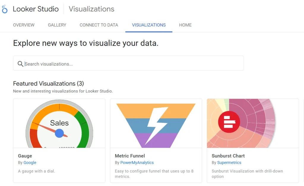This screenshot has height=186, width=304.
Task: Select the Visualizations tab
Action: pos(149,25)
